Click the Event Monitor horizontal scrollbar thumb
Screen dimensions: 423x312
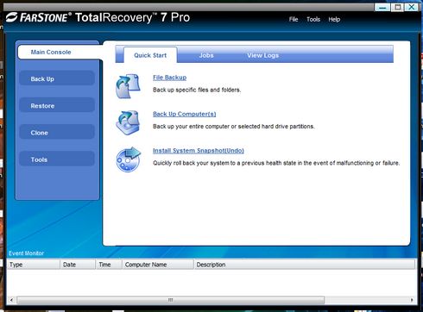[x=171, y=300]
